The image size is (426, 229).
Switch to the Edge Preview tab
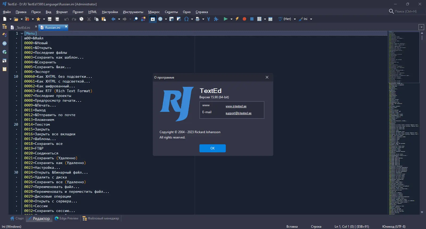pos(67,218)
